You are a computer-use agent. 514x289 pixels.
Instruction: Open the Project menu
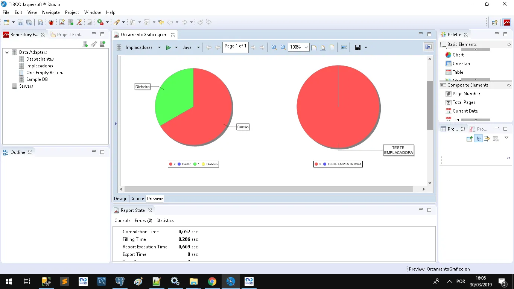[x=72, y=12]
